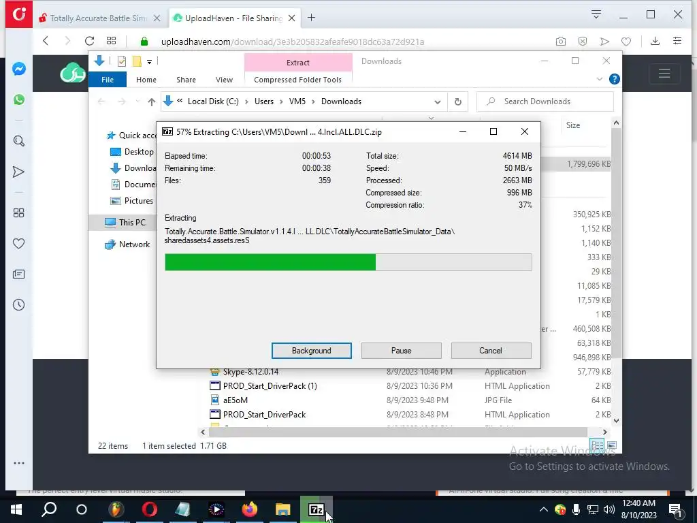Click the Explorer horizontal scrollbar
The width and height of the screenshot is (697, 523).
tap(398, 432)
